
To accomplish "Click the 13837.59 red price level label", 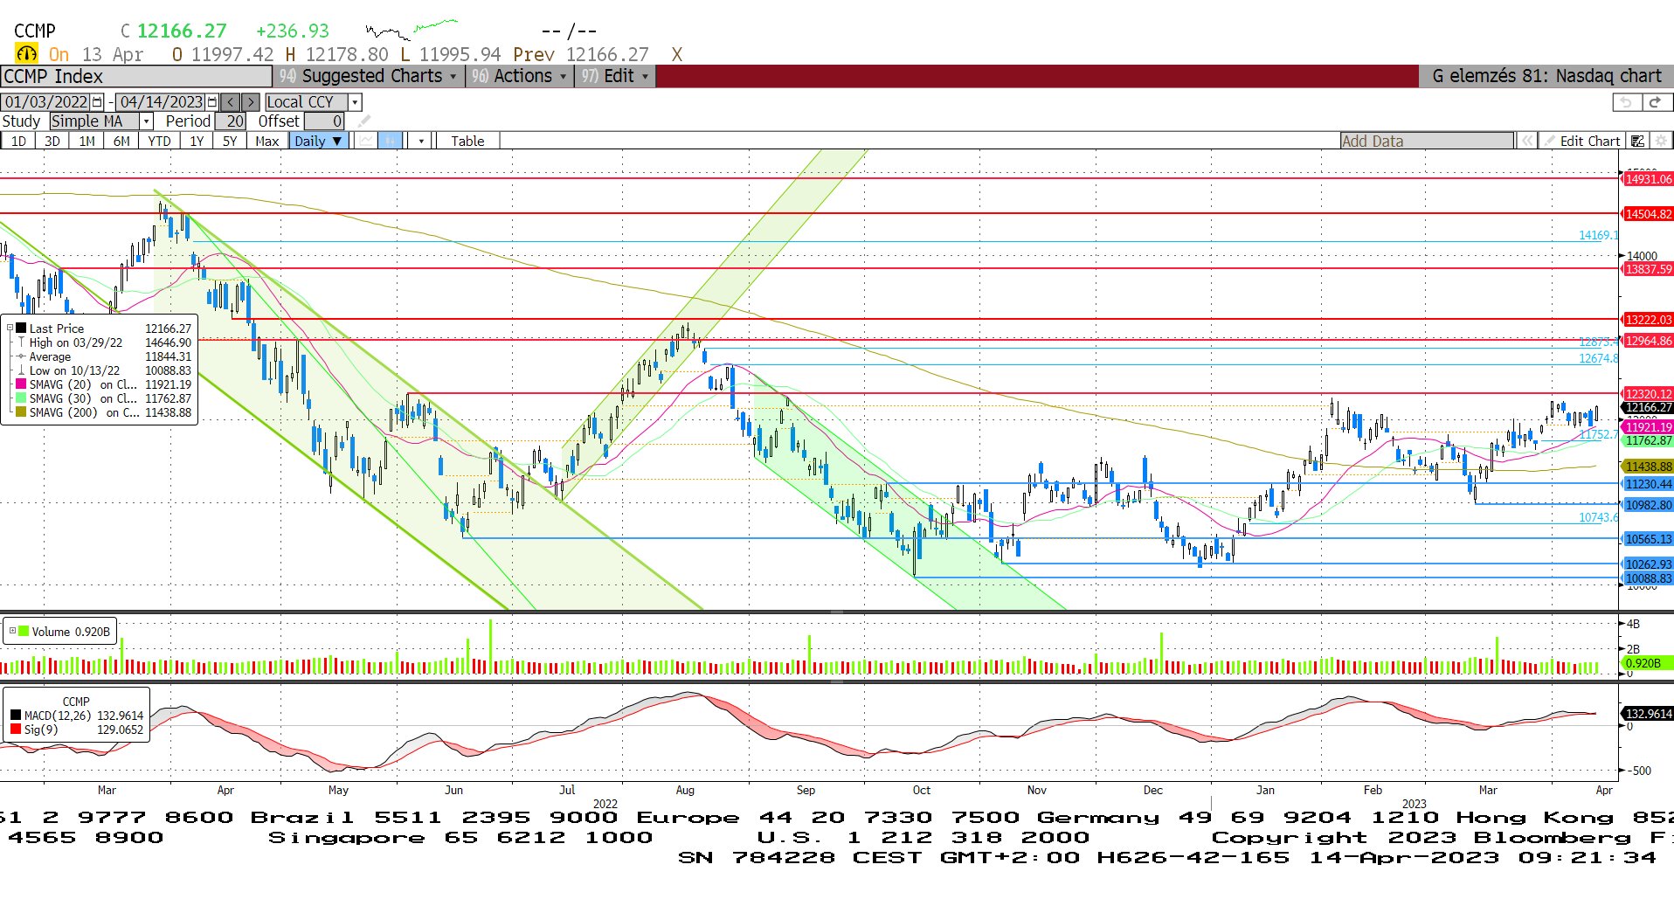I will 1648,269.
